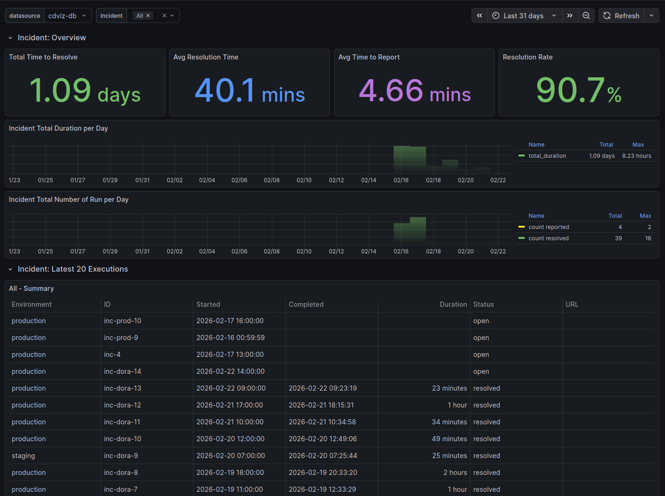Viewport: 665px width, 496px height.
Task: Open the Last 31 days time range dropdown
Action: (524, 15)
